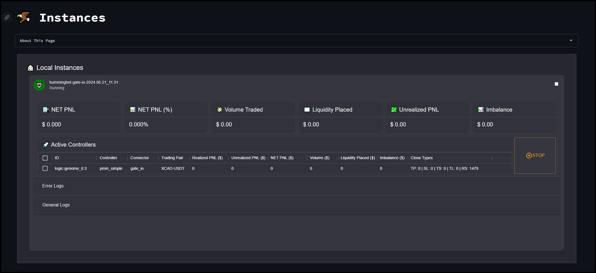Click the Unrealized PNL green chart icon
Image resolution: width=596 pixels, height=273 pixels.
coord(394,110)
